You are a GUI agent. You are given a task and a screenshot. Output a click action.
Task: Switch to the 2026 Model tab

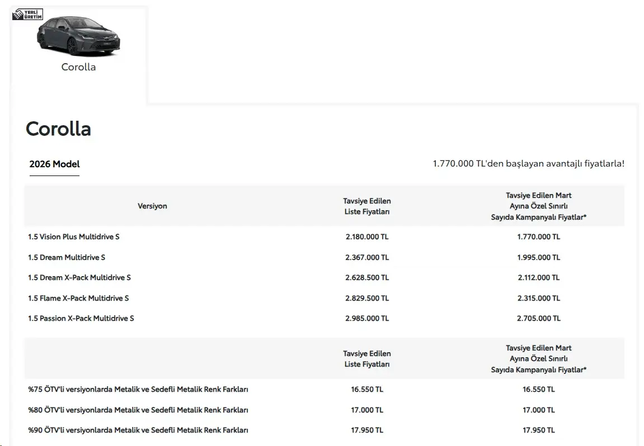click(54, 164)
